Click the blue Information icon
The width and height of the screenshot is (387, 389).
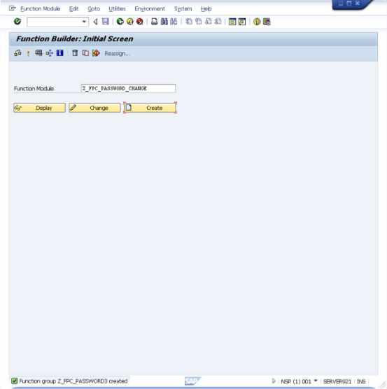point(59,53)
